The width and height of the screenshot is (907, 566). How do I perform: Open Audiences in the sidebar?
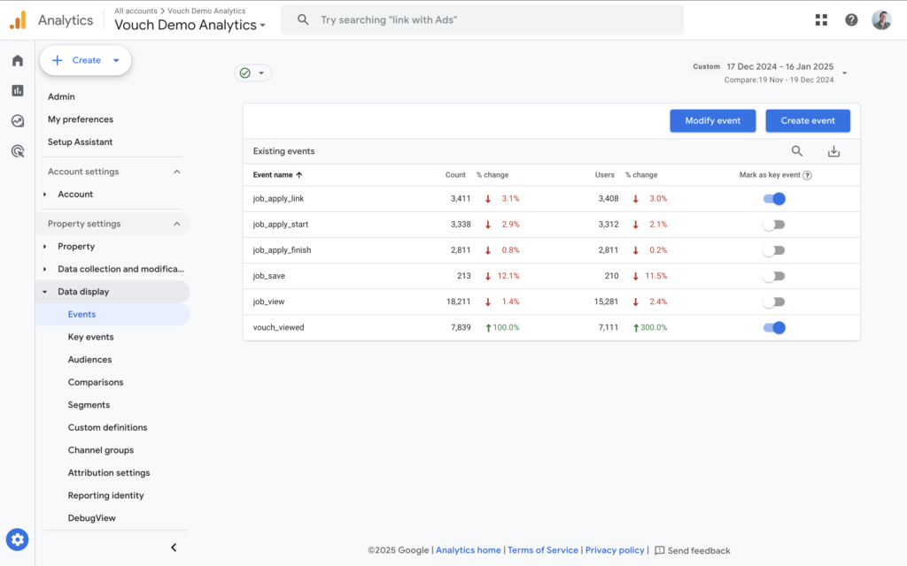(89, 359)
